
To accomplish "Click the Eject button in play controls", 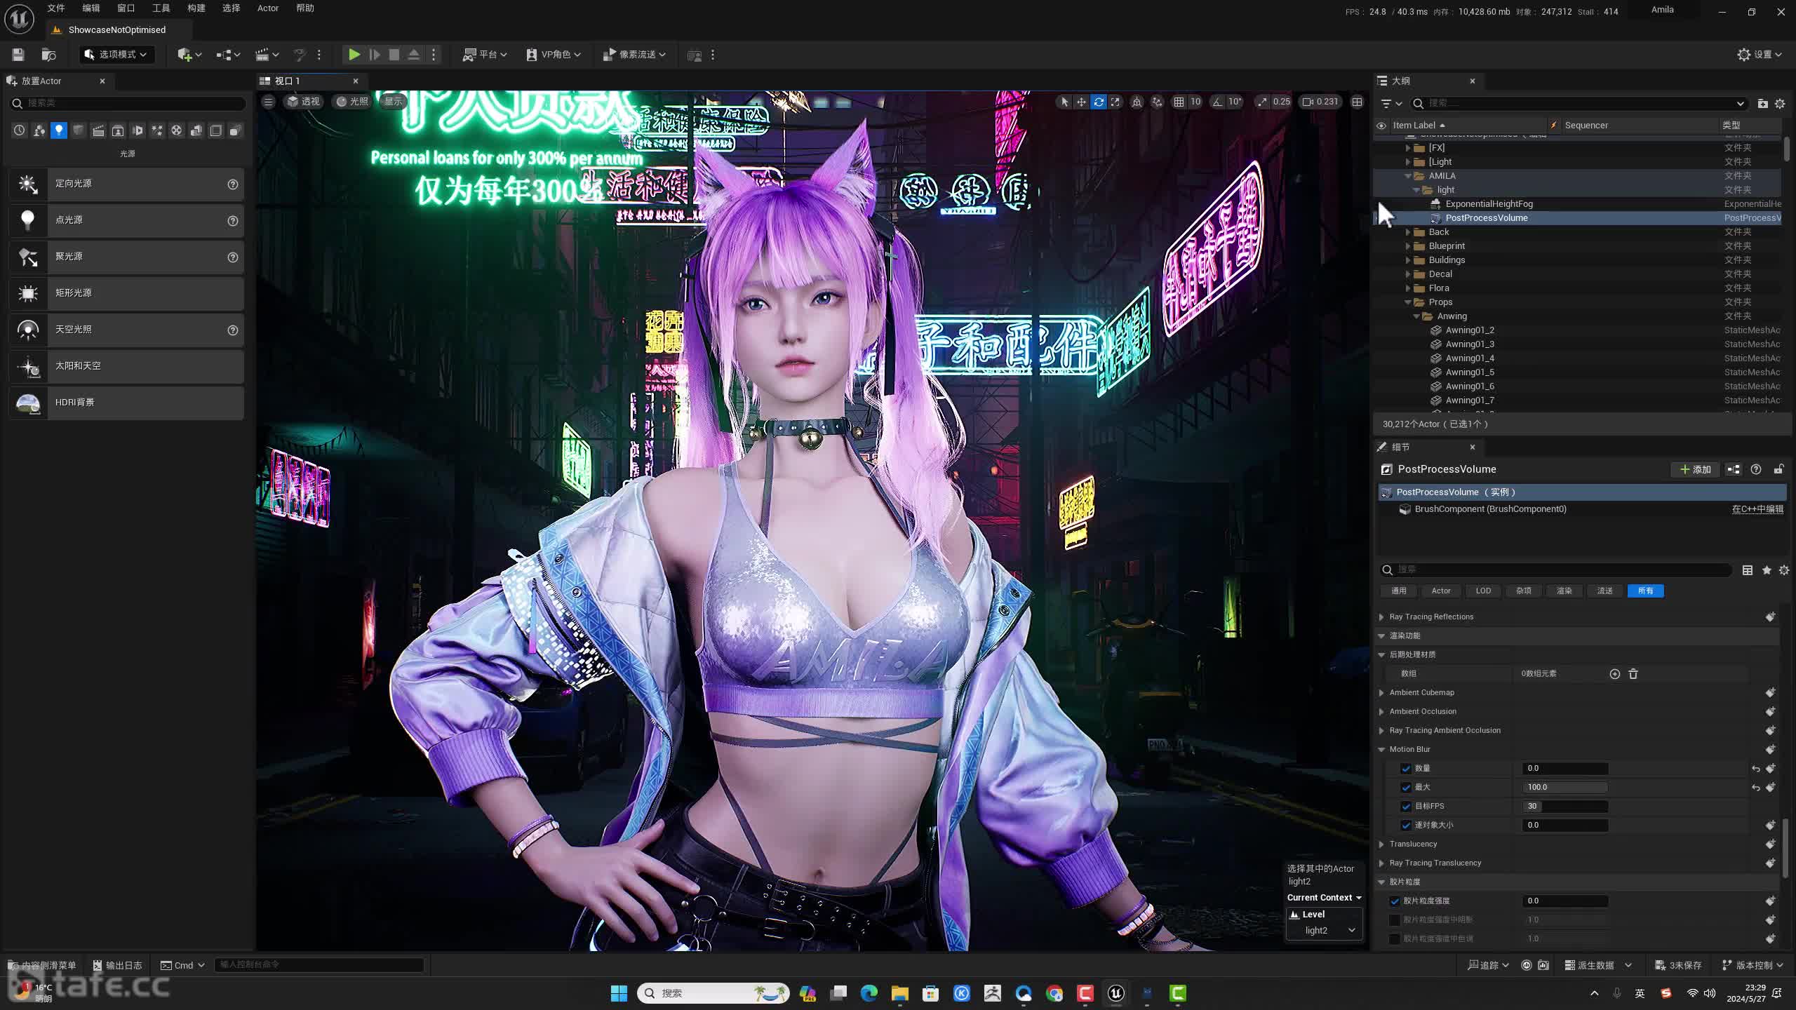I will pos(414,55).
